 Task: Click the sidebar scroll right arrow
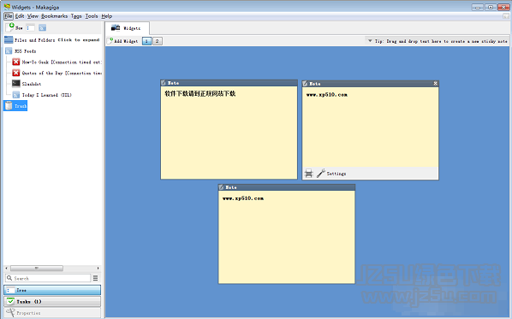point(98,269)
